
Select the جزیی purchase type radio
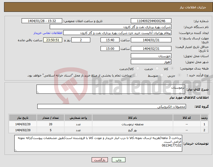pos(179,75)
